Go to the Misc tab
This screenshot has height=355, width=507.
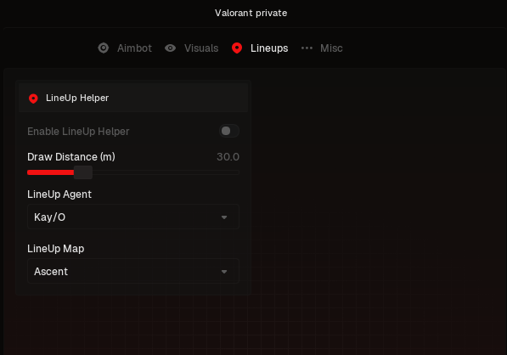(331, 48)
